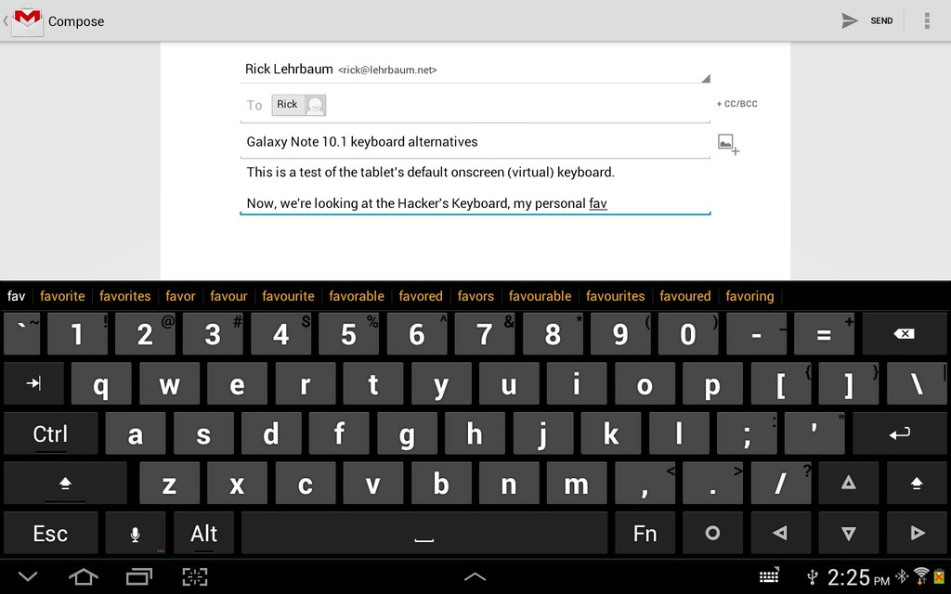The image size is (951, 594).
Task: Pick the "favored" word suggestion
Action: [x=421, y=296]
